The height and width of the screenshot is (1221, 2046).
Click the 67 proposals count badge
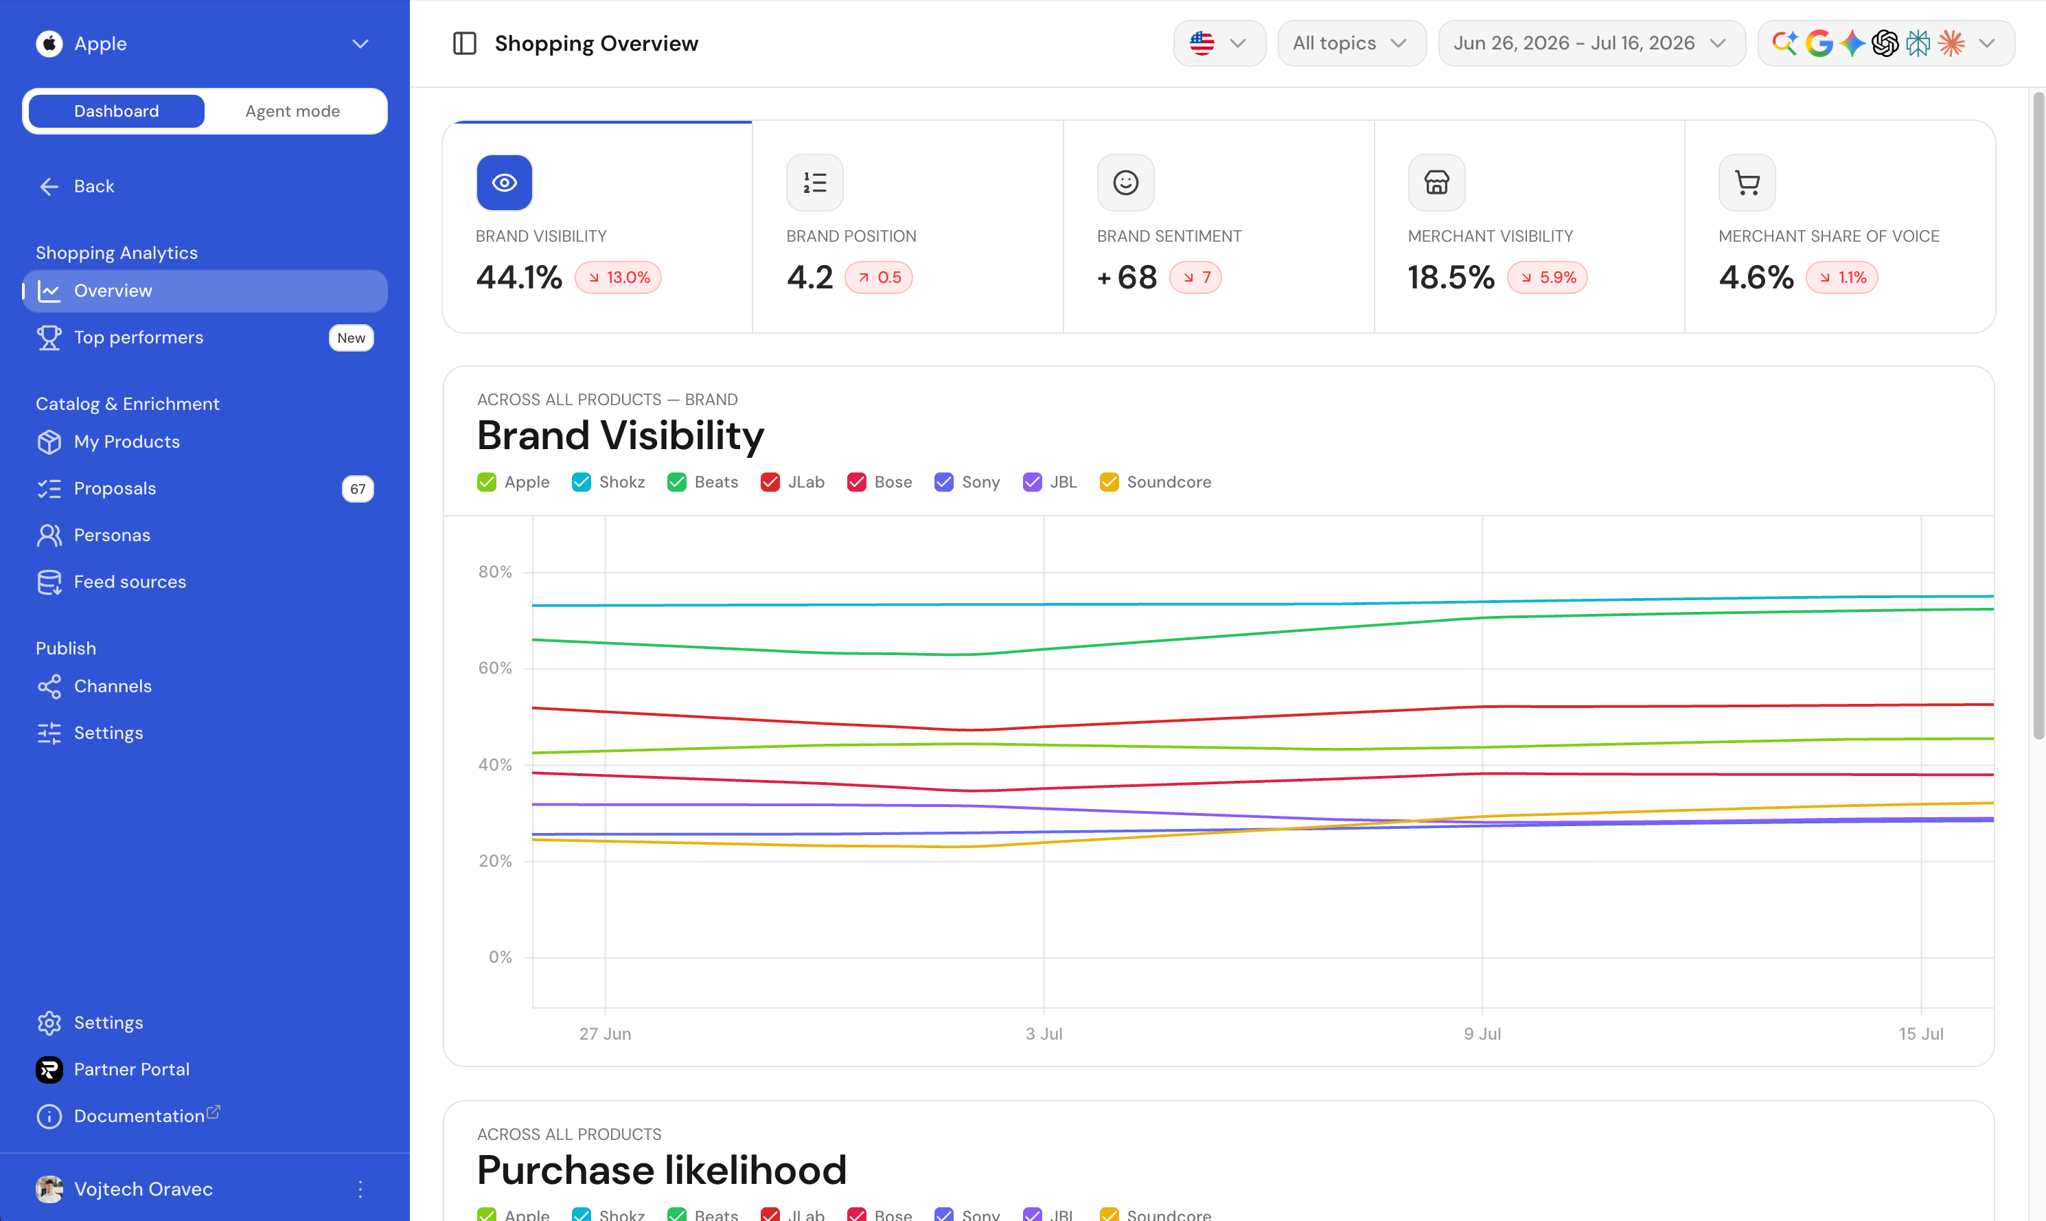(x=358, y=489)
